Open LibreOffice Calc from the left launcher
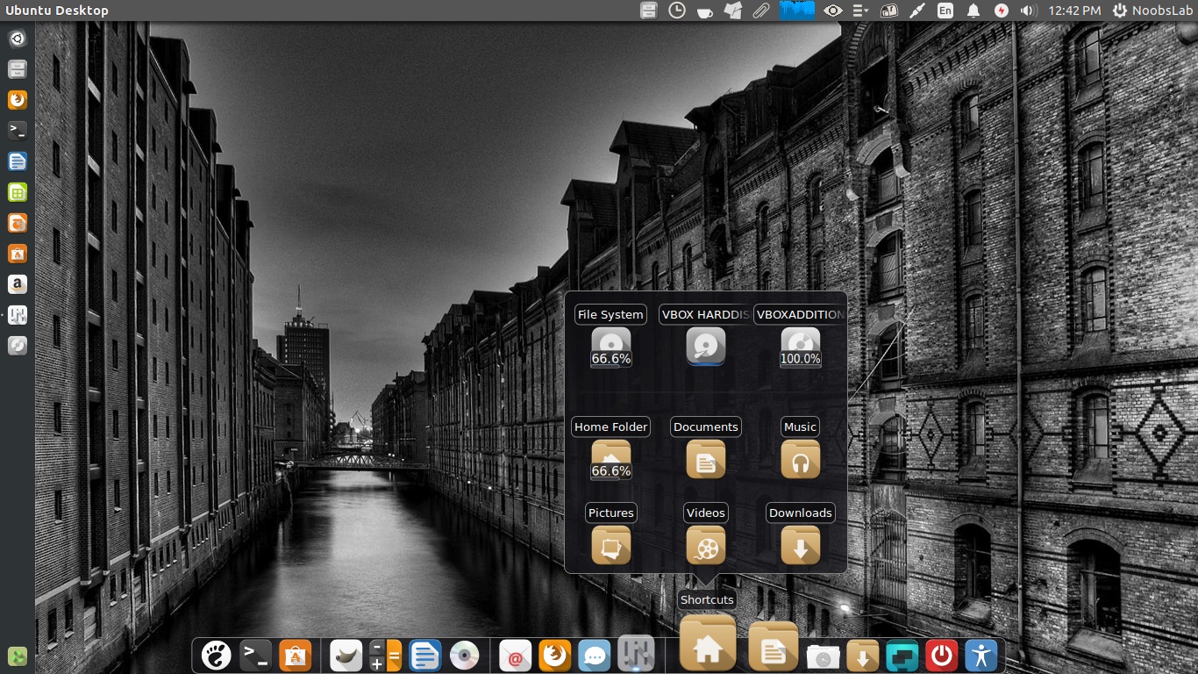1198x674 pixels. tap(18, 192)
